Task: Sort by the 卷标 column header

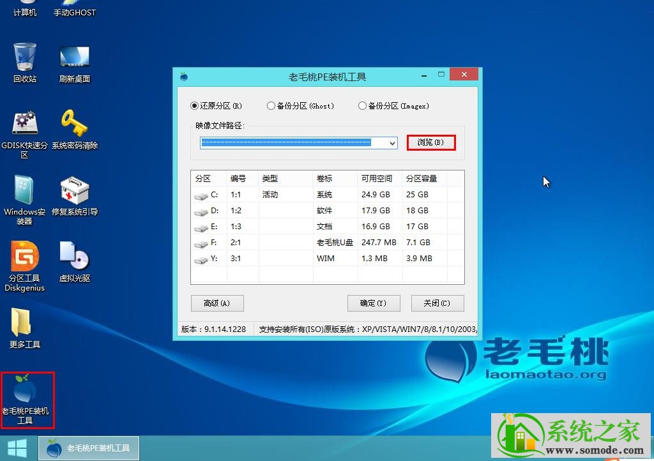Action: click(x=335, y=178)
